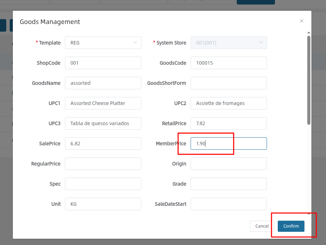Expand the System Store dropdown
This screenshot has width=326, height=245.
coord(228,43)
